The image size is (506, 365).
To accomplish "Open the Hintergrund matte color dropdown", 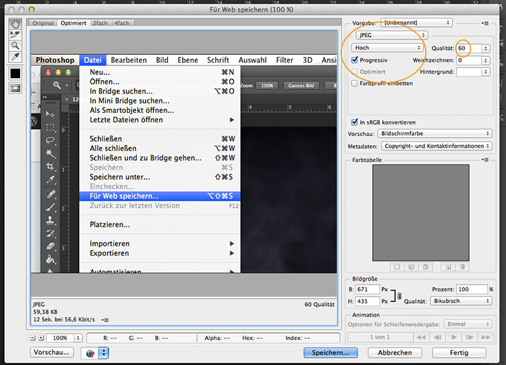I will [x=473, y=72].
